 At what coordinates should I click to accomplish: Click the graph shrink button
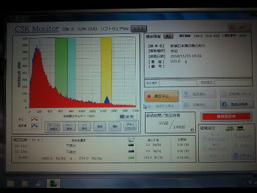[x=115, y=127]
